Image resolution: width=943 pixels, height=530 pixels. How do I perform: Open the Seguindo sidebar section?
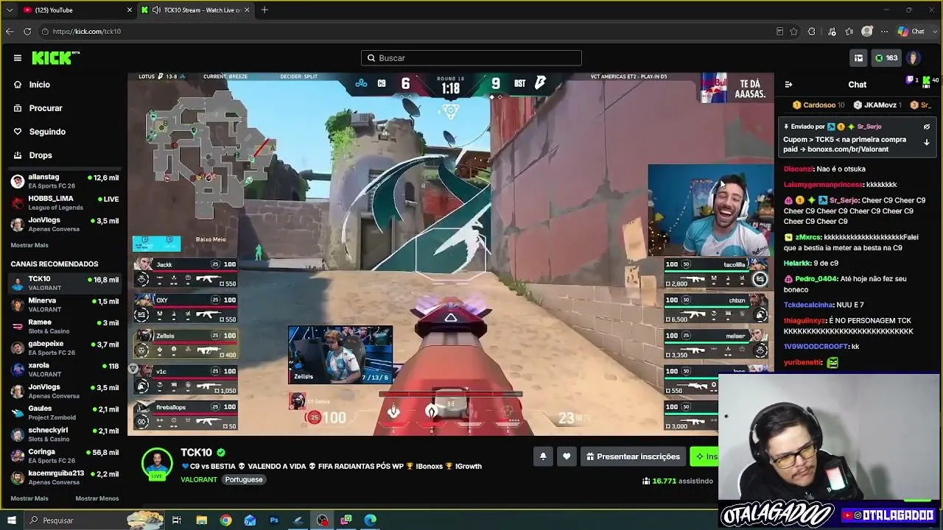(x=47, y=132)
